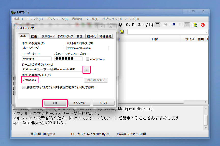220x146 pixels.
Task: Click the host name field www.example.com
Action: 87,48
